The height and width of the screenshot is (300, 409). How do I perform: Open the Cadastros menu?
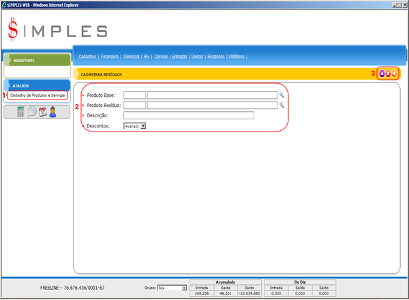(x=87, y=57)
